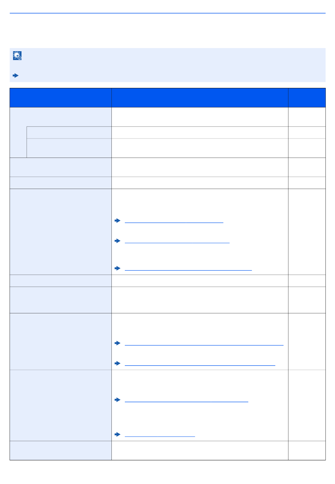
Task: Click the wide middle blue header cell
Action: [200, 98]
